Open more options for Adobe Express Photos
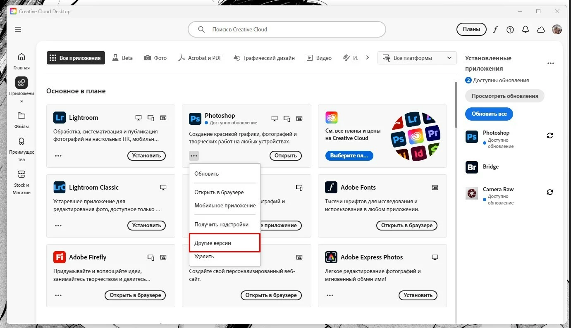571x328 pixels. click(330, 295)
